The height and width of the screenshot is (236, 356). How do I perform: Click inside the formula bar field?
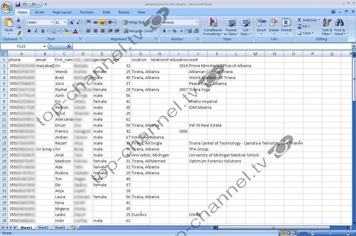pos(209,46)
